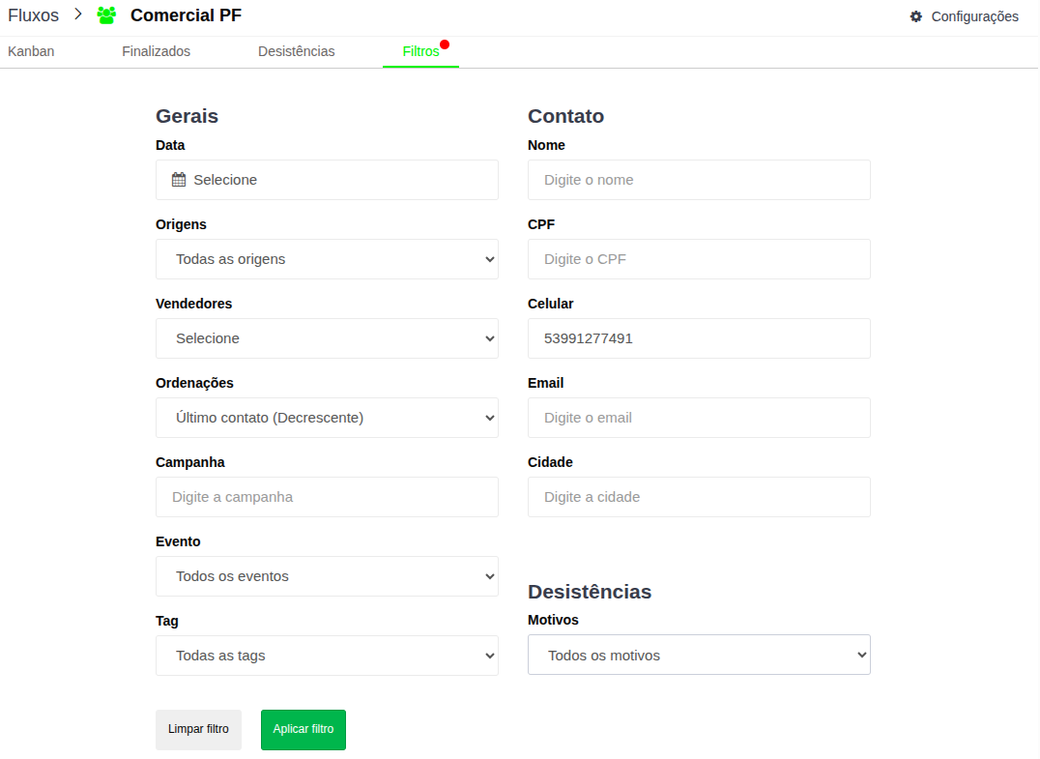Click the green group icon beside Comercial PF
Screen dimensions: 1040x759
(x=106, y=15)
